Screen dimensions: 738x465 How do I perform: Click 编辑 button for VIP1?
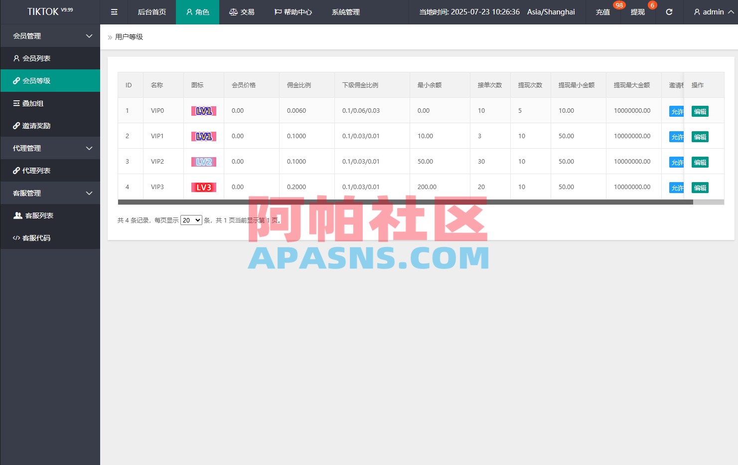(700, 137)
